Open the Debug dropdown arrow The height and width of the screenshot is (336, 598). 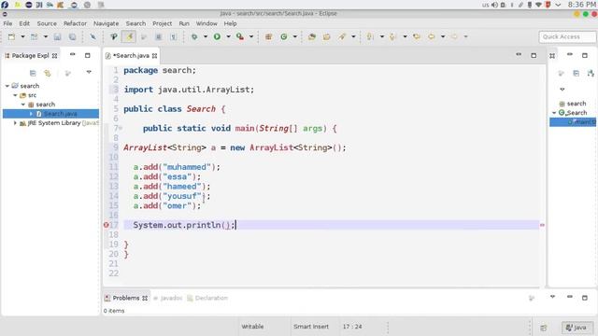pos(206,36)
